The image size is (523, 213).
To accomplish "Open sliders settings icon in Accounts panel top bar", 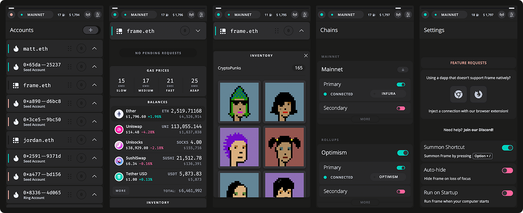I will tap(98, 15).
